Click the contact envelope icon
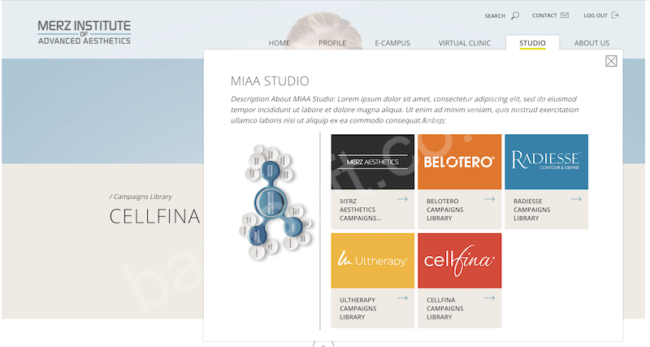Screen dimensions: 650x347 tap(565, 15)
